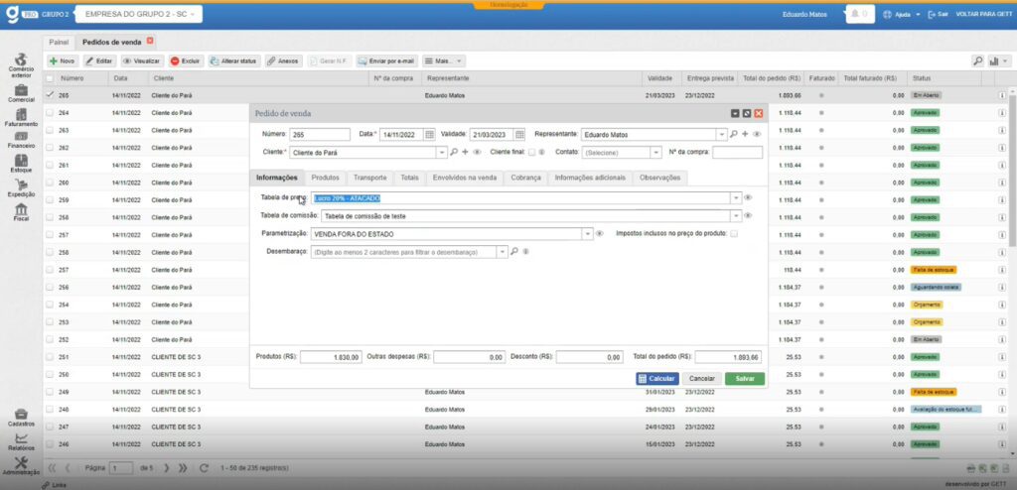Check the row checkbox for order 264
This screenshot has width=1017, height=490.
[50, 113]
